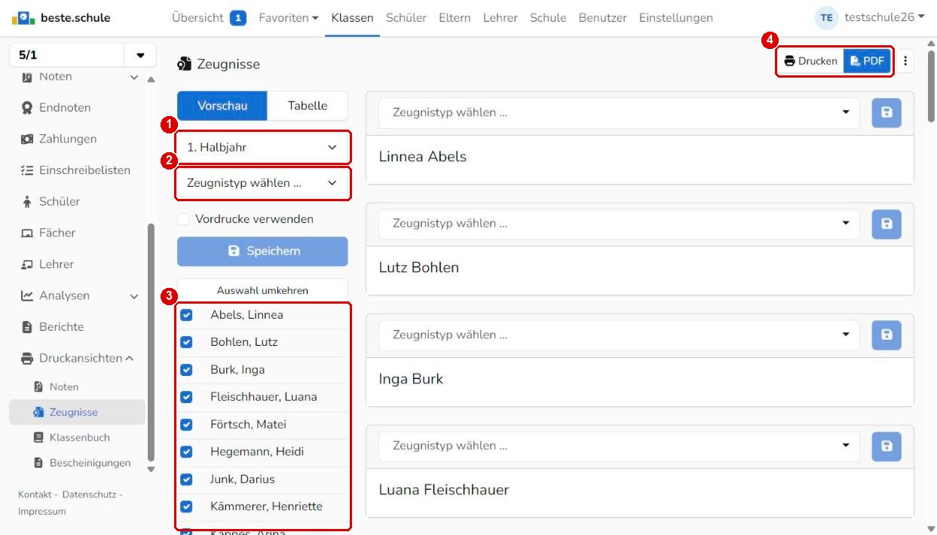Open the Schule top navigation item
Screen dimensions: 937x535
548,17
